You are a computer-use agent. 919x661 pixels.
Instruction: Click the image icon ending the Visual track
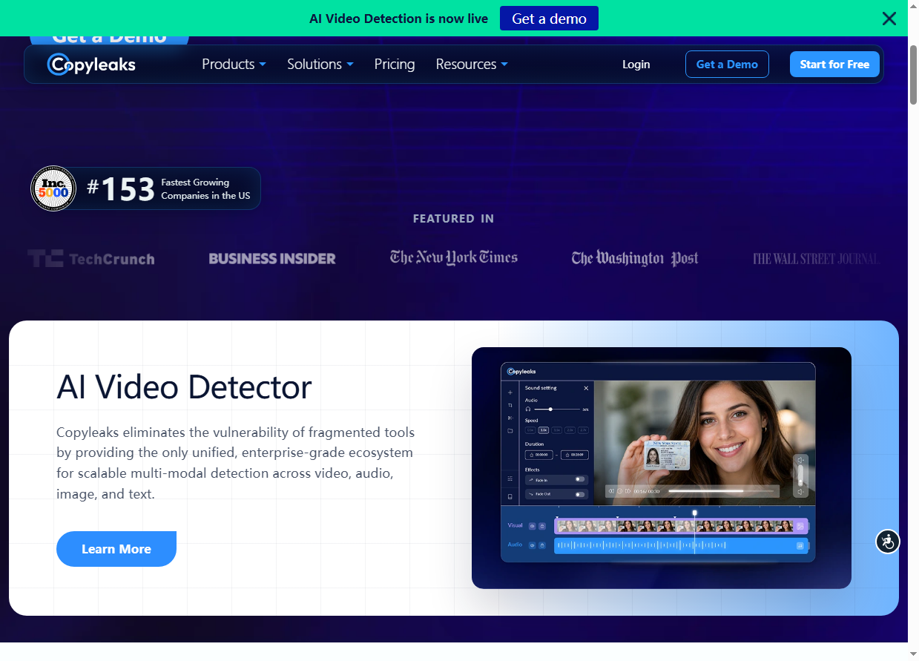point(800,526)
